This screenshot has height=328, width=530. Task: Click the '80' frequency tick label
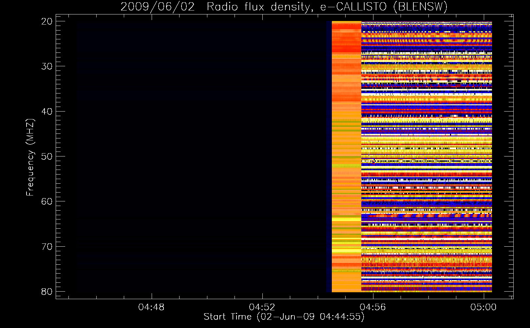[47, 292]
